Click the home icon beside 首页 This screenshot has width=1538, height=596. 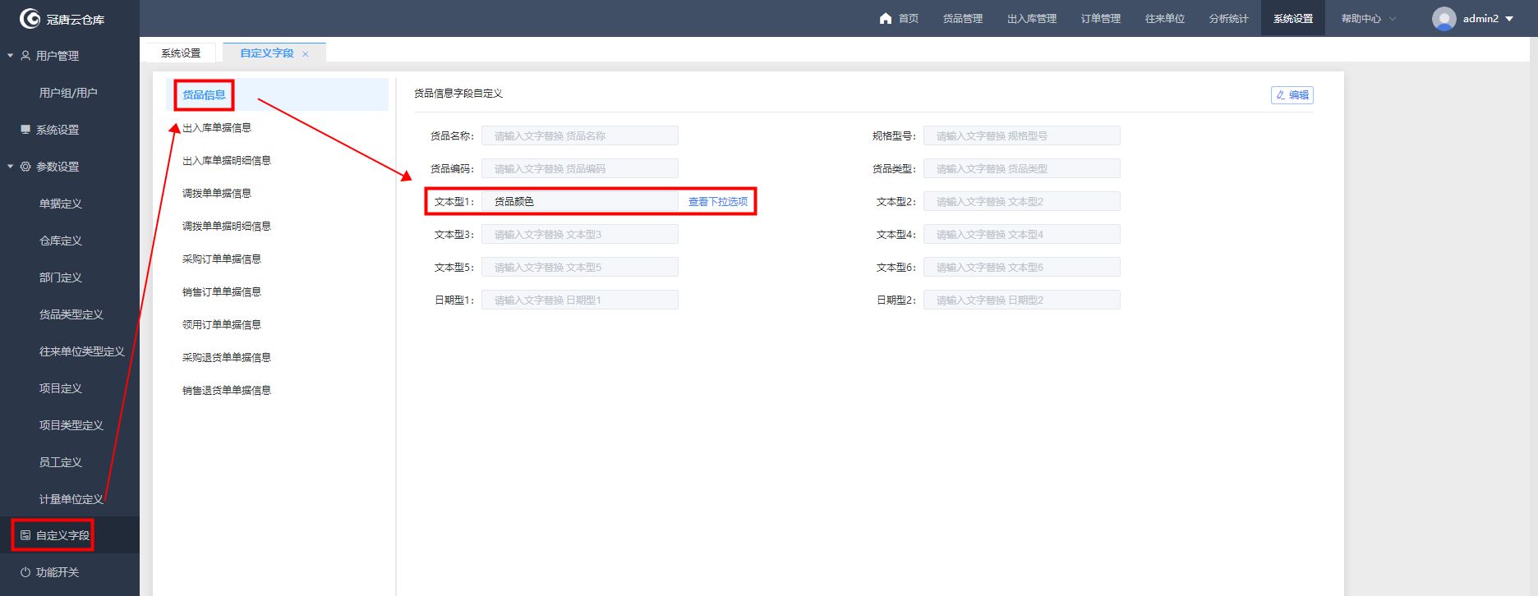(886, 18)
